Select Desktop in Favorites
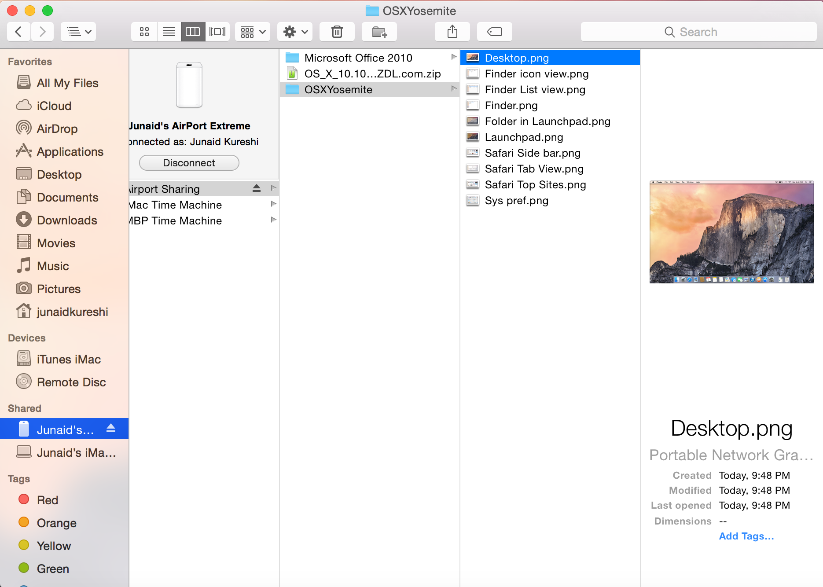Image resolution: width=823 pixels, height=587 pixels. coord(64,174)
